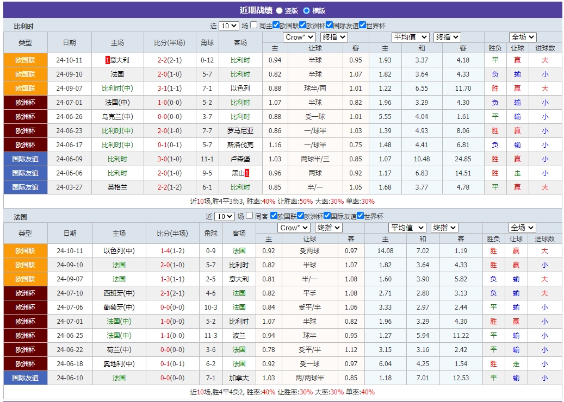
Task: Open the 终指 dropdown next to Crow*
Action: coord(333,37)
